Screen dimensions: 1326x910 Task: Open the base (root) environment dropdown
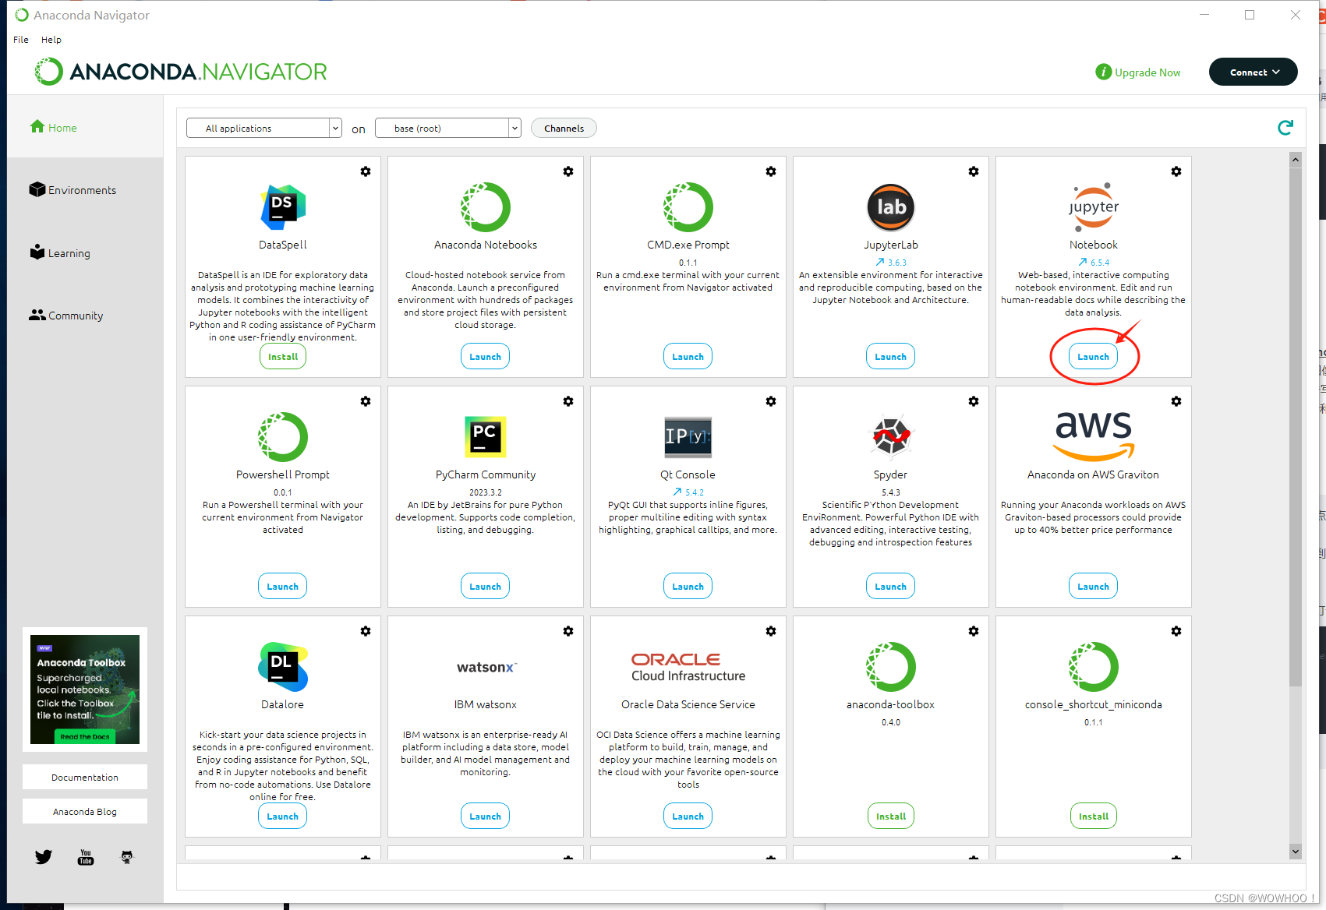(447, 129)
